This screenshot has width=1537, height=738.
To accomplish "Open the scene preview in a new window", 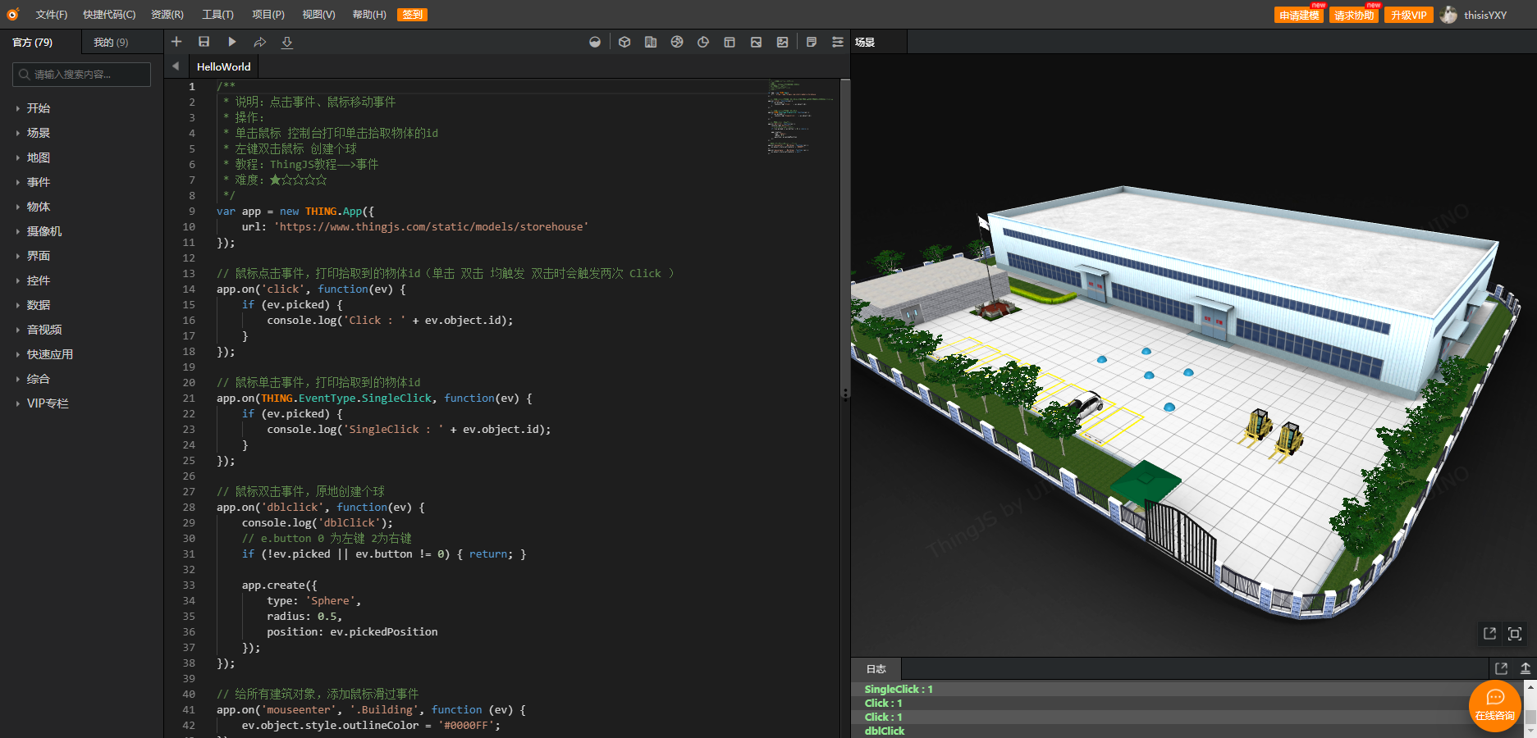I will pyautogui.click(x=1489, y=633).
